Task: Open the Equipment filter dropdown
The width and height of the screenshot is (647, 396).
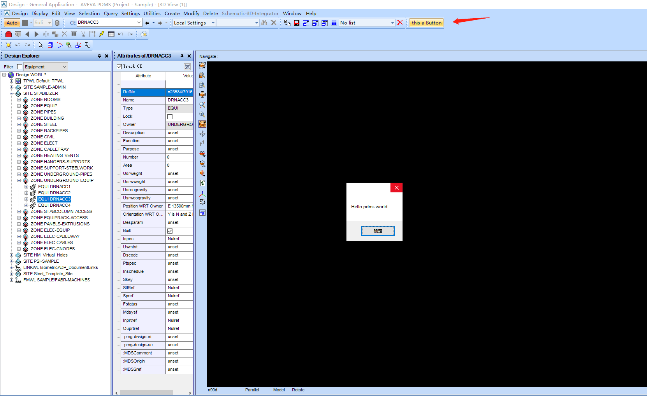Action: point(65,66)
